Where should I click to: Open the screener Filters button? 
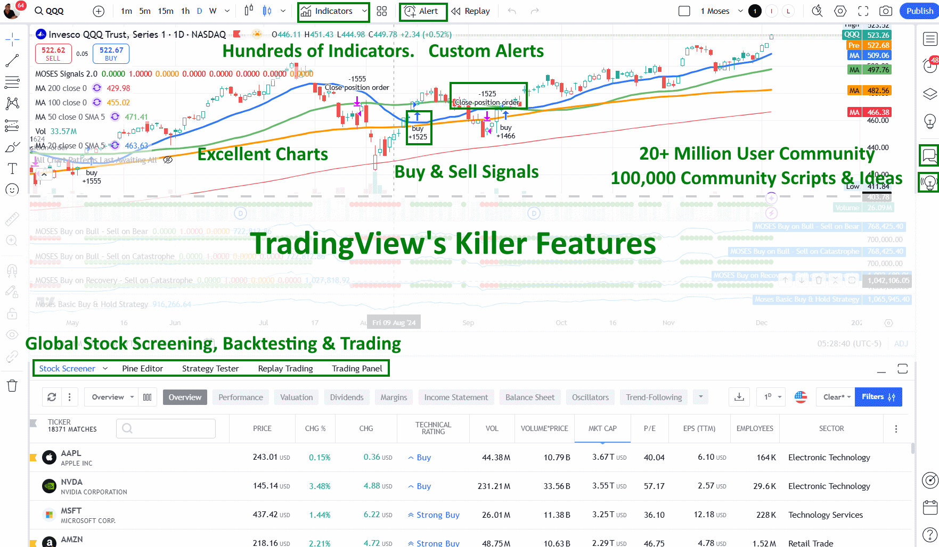pos(878,397)
